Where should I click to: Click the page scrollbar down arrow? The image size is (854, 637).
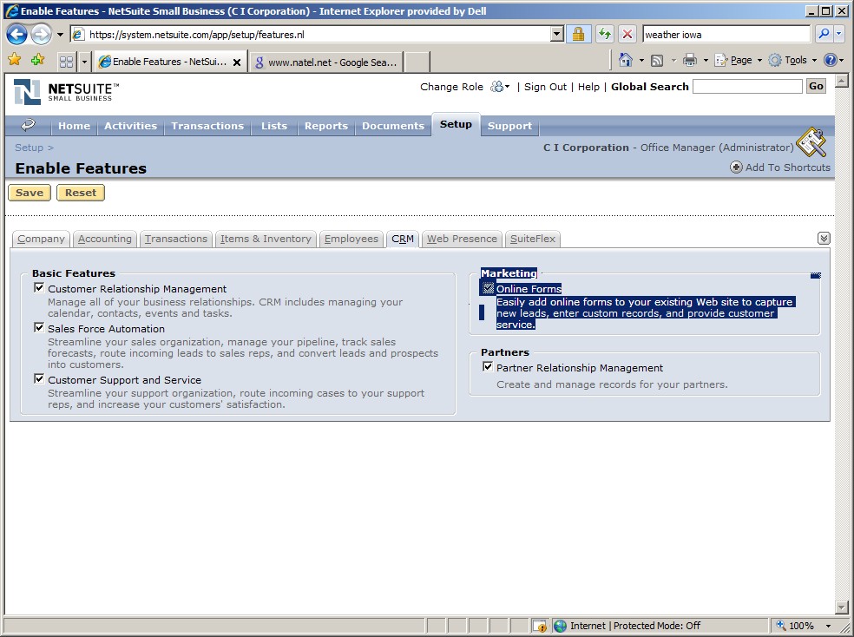tap(842, 607)
